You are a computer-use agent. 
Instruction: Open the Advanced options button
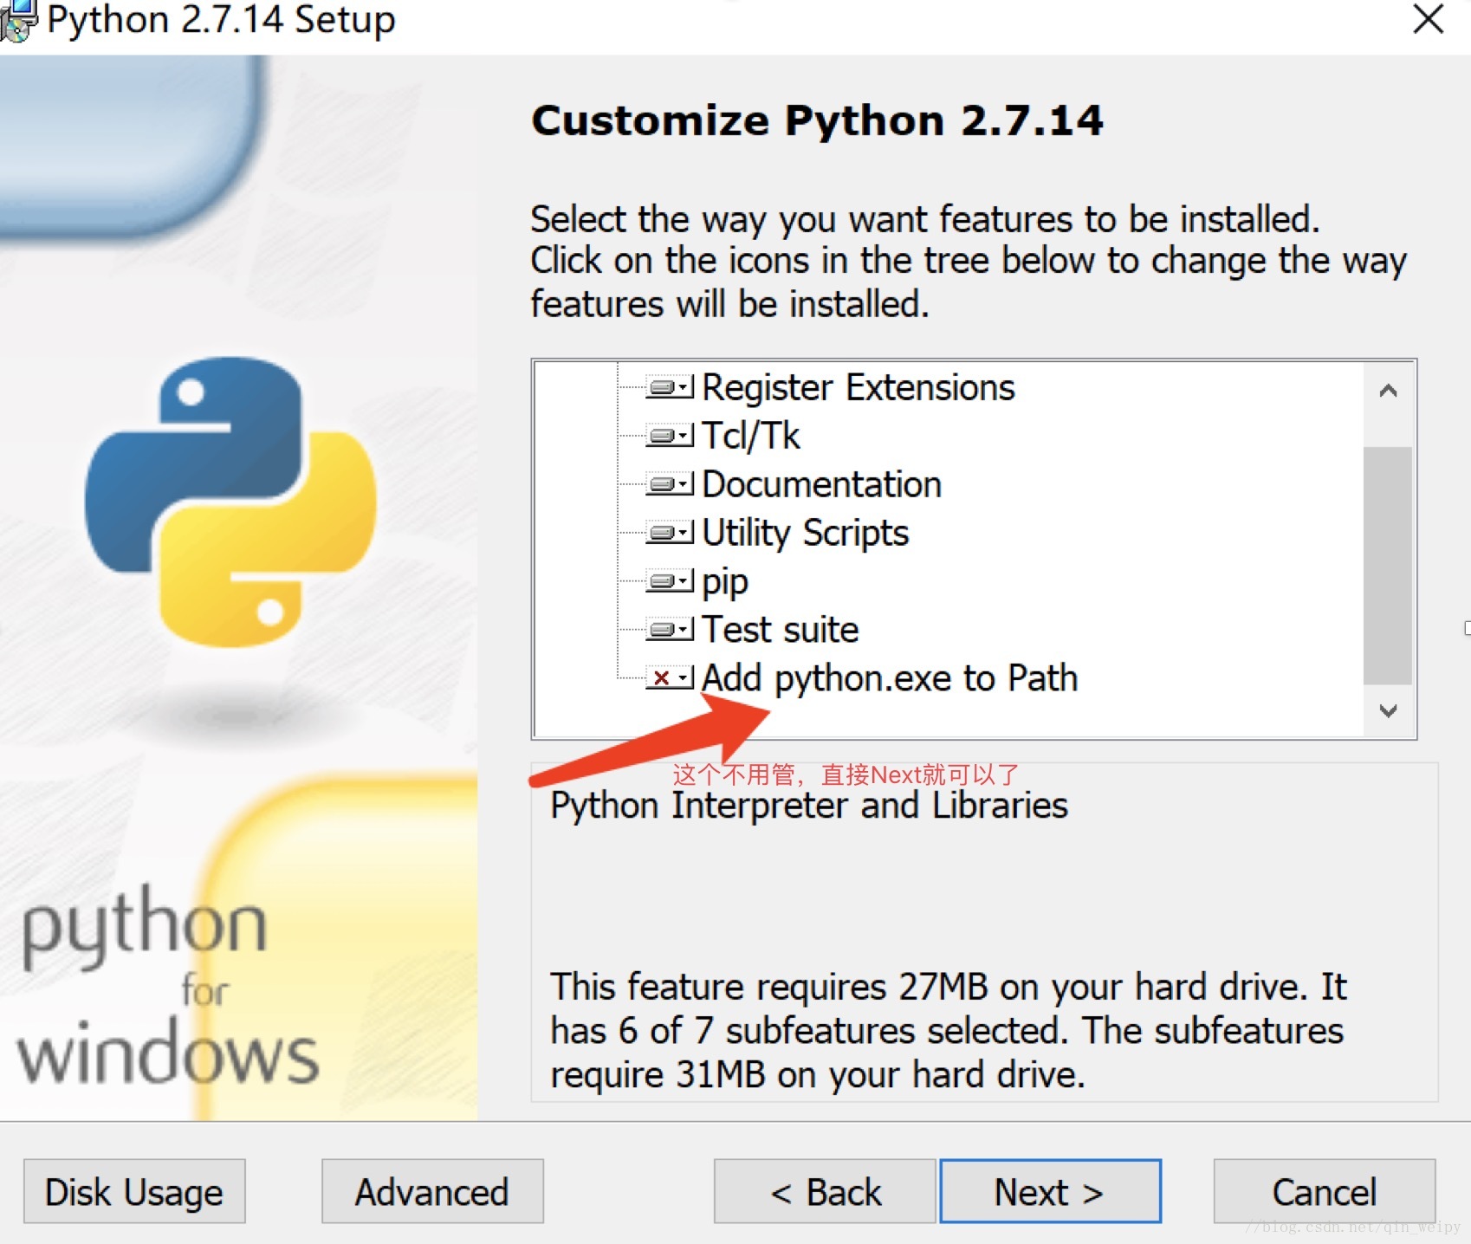coord(432,1192)
